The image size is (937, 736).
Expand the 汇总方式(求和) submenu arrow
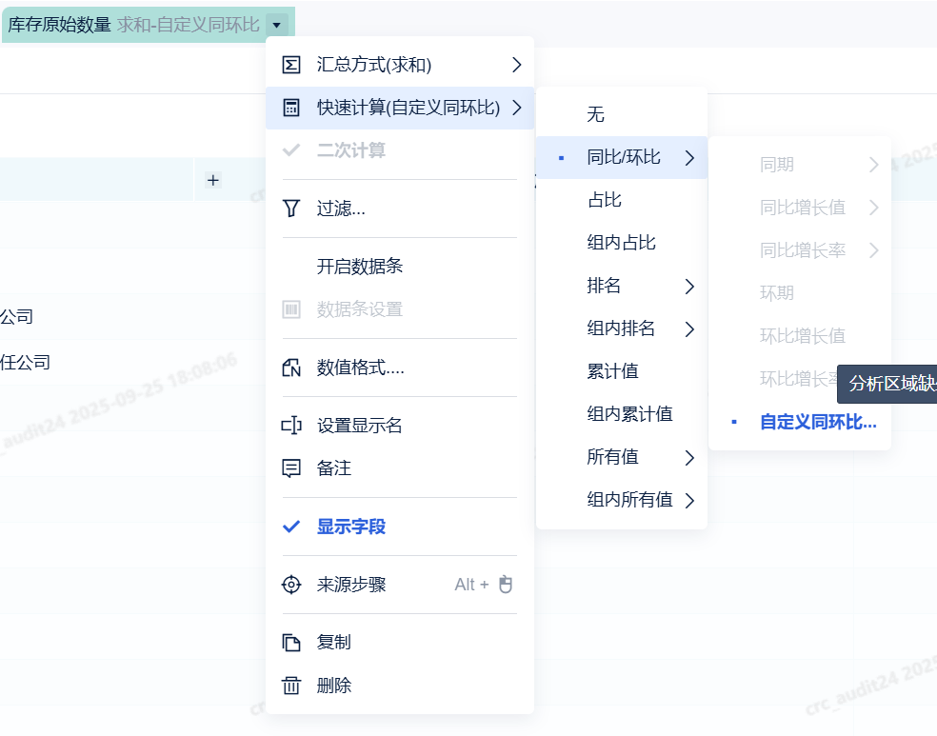(517, 65)
